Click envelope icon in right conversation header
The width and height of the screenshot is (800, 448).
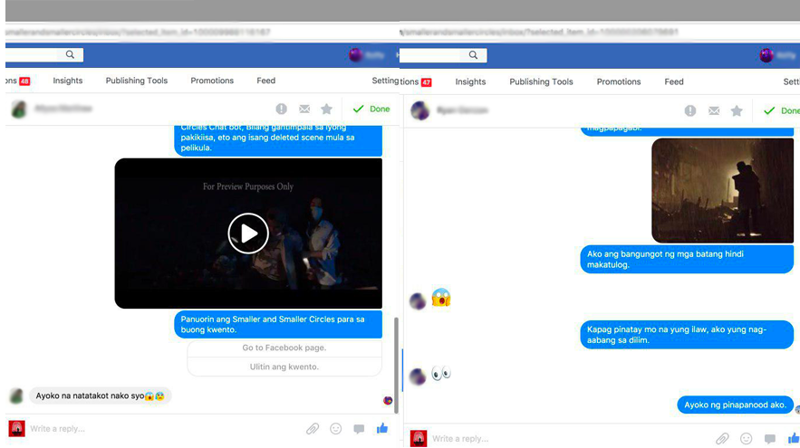click(714, 110)
